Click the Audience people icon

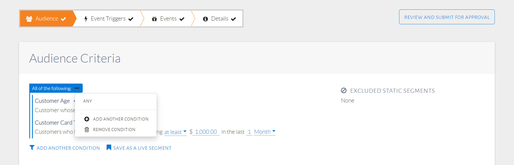coord(29,19)
